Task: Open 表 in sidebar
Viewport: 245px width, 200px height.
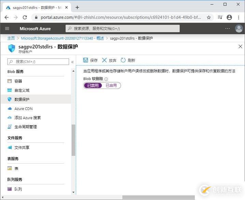Action: (35, 168)
